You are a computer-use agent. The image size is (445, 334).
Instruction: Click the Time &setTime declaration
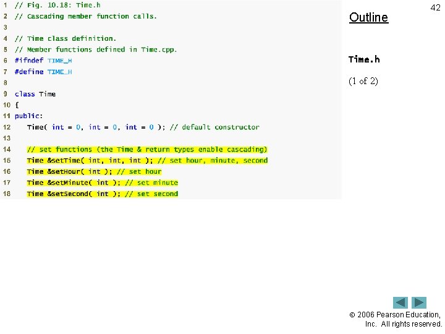tap(147, 160)
